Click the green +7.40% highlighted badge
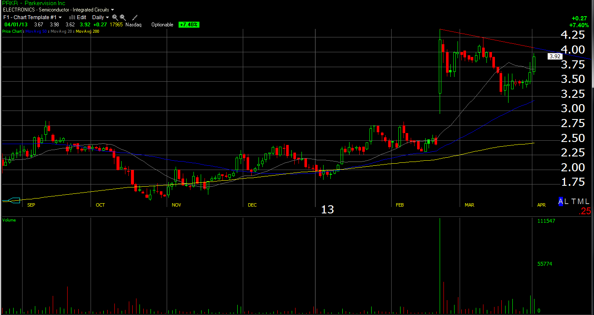Viewport: 594px width, 315px height. [x=189, y=25]
